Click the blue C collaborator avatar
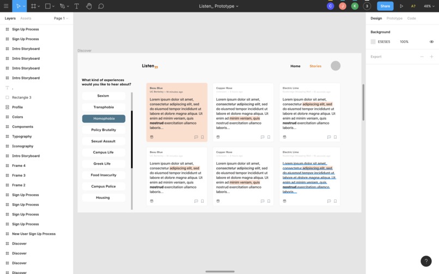439x274 pixels. pos(331,6)
